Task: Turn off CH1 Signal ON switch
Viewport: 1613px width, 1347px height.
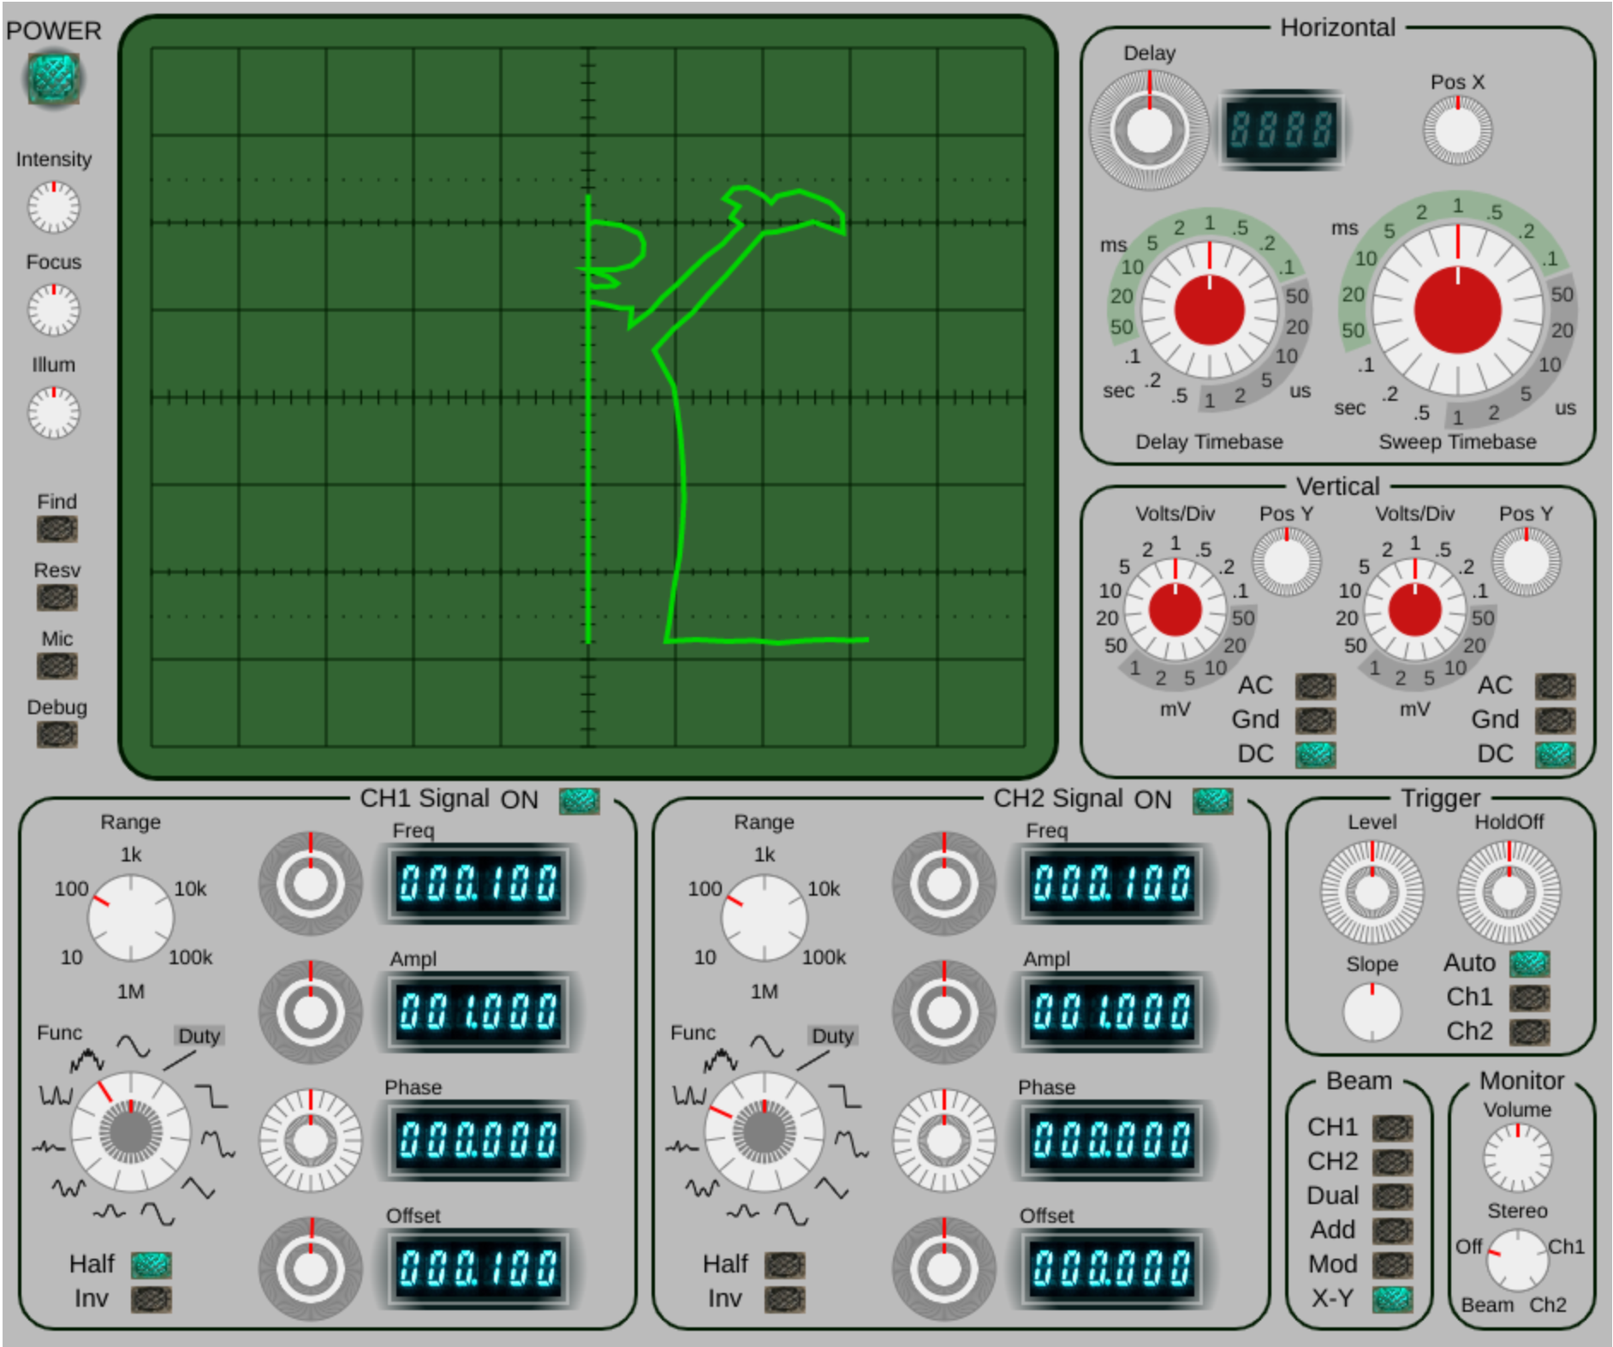Action: (x=580, y=801)
